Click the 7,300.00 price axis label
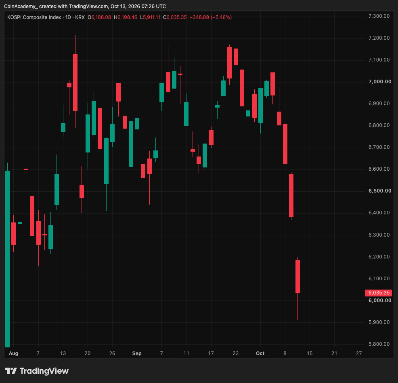398x383 pixels. 379,16
